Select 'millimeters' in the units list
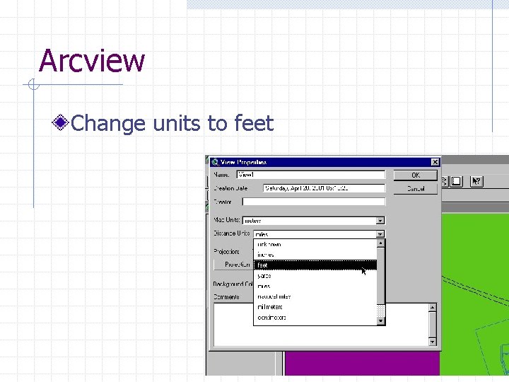 (315, 306)
